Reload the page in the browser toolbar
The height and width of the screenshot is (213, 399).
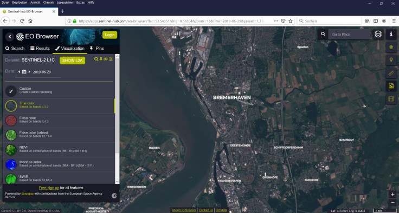point(22,21)
